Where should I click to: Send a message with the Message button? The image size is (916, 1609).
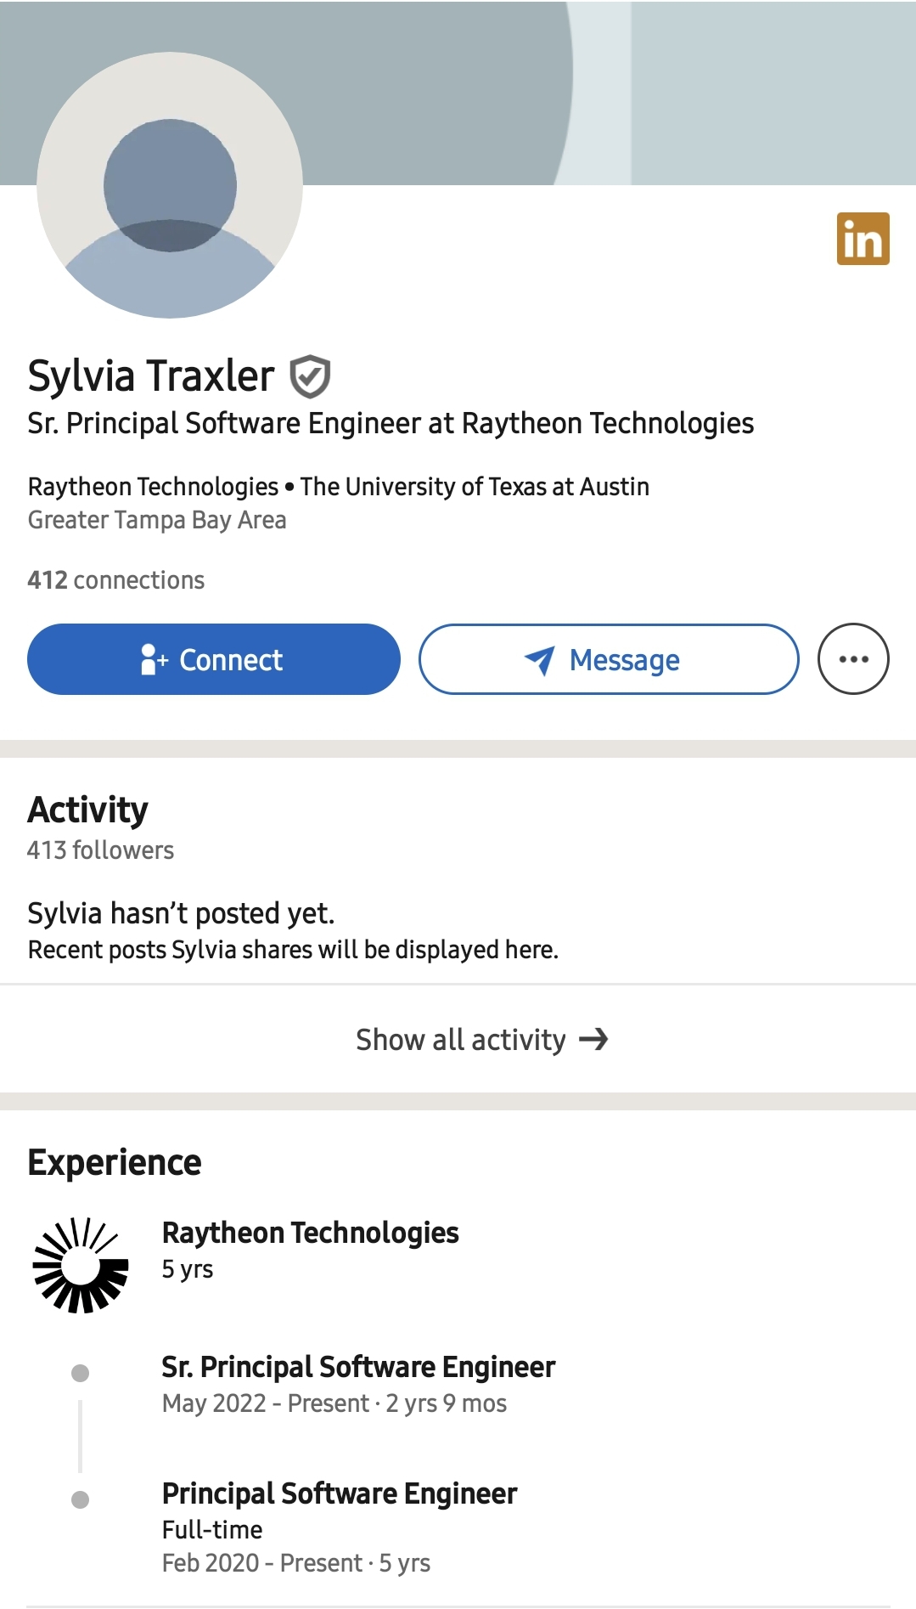(x=609, y=659)
